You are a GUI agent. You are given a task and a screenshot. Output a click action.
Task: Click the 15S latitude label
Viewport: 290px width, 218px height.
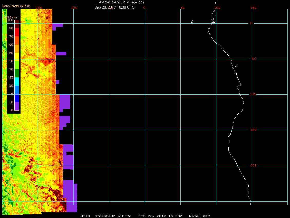253,130
